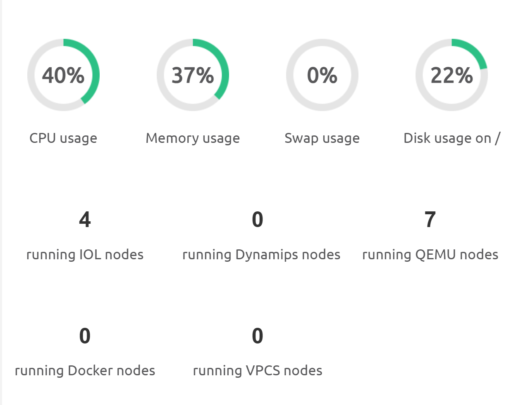The image size is (516, 405).
Task: Select the Memory usage label
Action: 193,138
